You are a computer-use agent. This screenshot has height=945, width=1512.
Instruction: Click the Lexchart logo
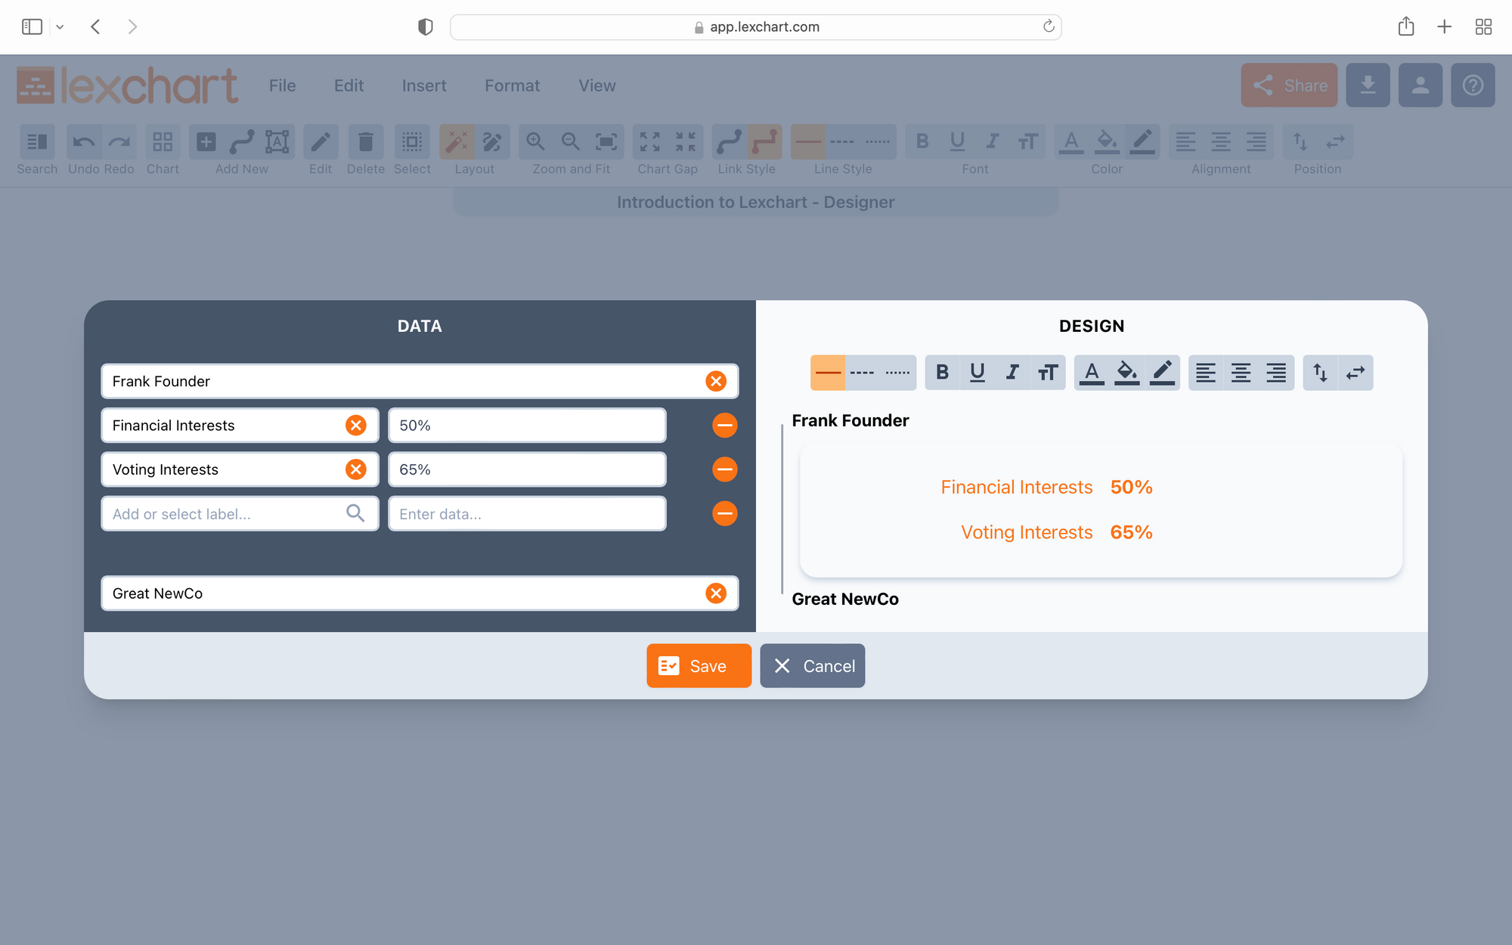127,85
